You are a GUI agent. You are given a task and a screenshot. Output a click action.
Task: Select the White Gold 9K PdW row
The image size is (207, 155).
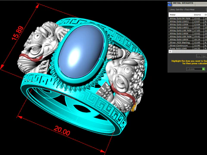188,19
